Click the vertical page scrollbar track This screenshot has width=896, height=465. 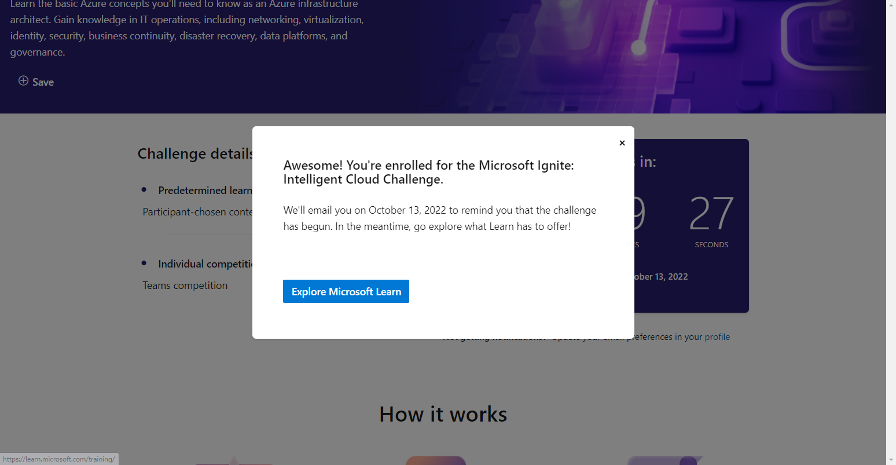pos(891,232)
